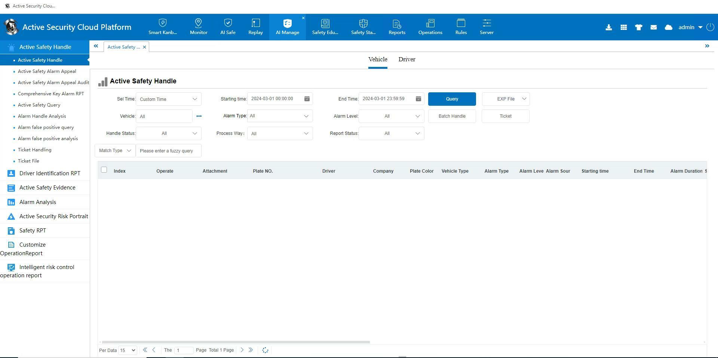
Task: Click the fuzzy query input field
Action: tap(168, 151)
